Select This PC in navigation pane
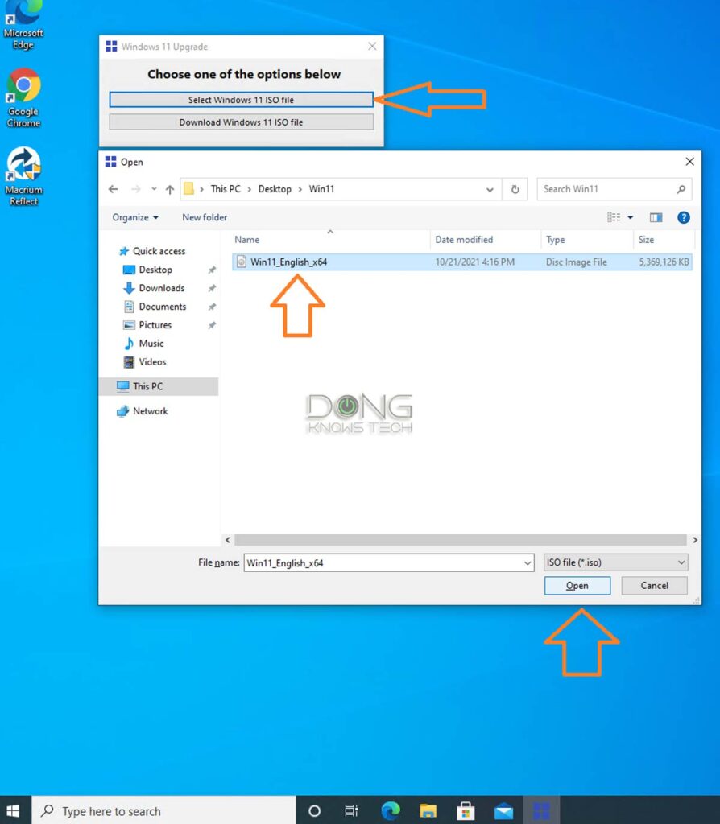Image resolution: width=720 pixels, height=824 pixels. 159,386
